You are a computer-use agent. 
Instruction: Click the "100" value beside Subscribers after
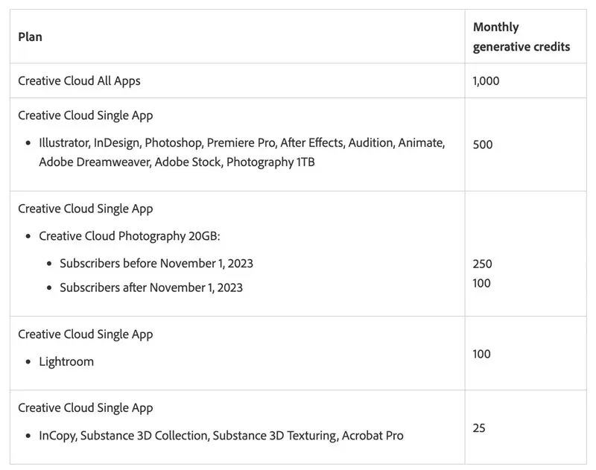[x=481, y=283]
